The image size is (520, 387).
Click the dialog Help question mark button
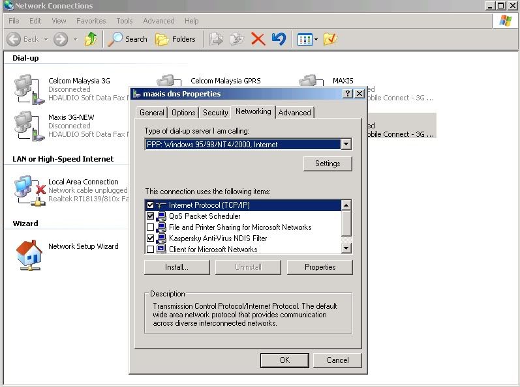[x=347, y=94]
